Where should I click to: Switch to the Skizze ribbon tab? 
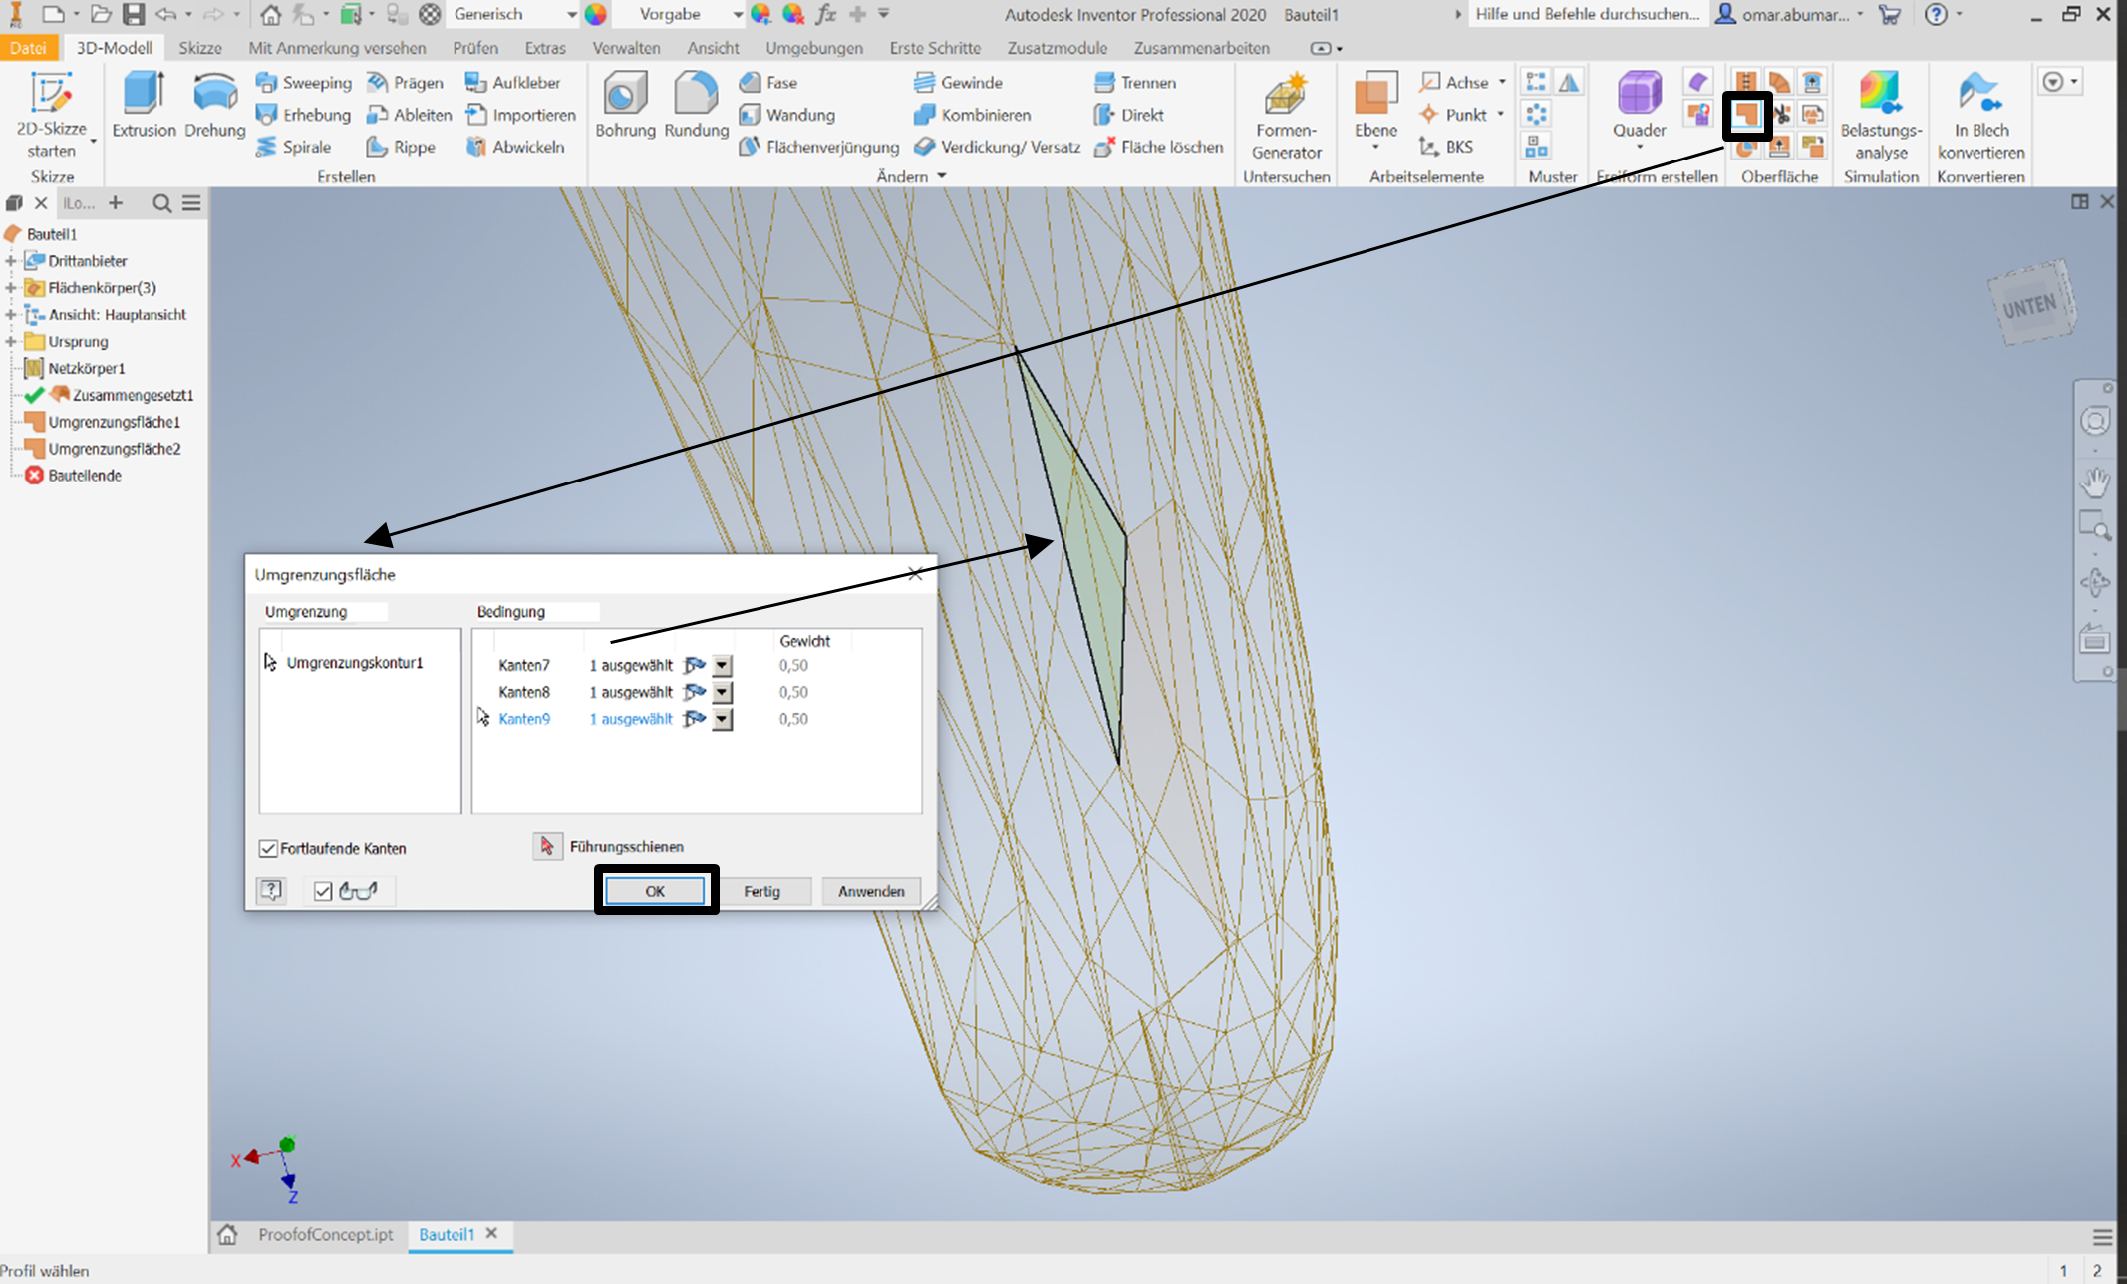coord(200,47)
